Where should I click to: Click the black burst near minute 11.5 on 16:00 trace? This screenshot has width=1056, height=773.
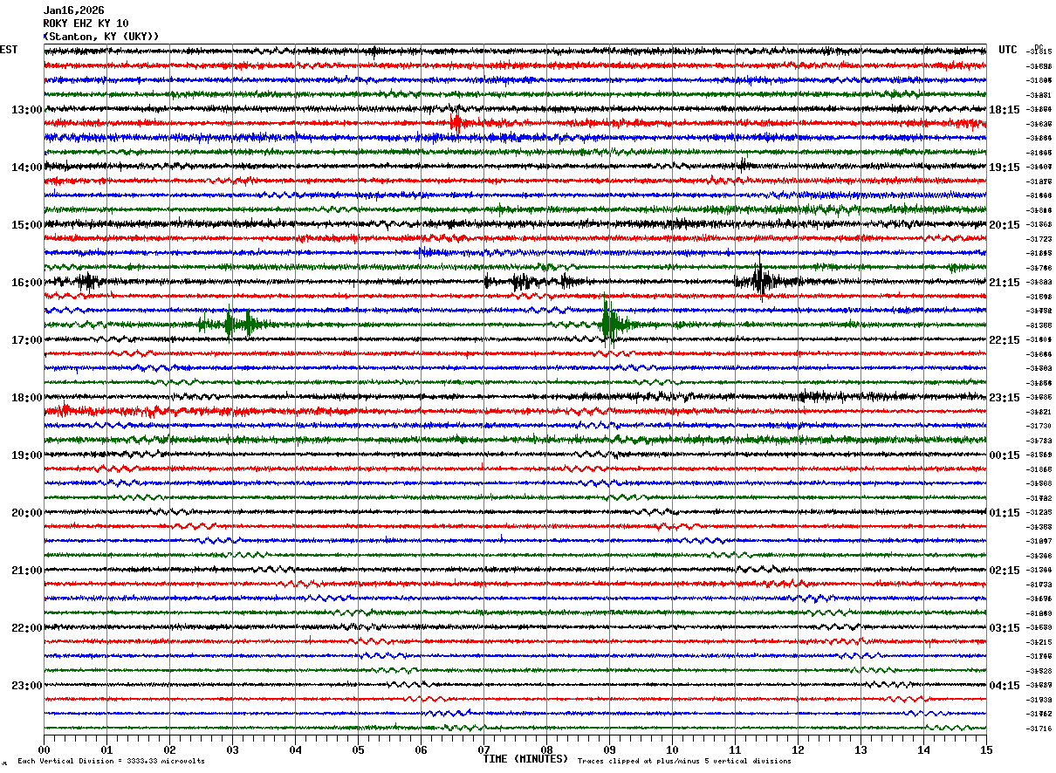tap(762, 281)
